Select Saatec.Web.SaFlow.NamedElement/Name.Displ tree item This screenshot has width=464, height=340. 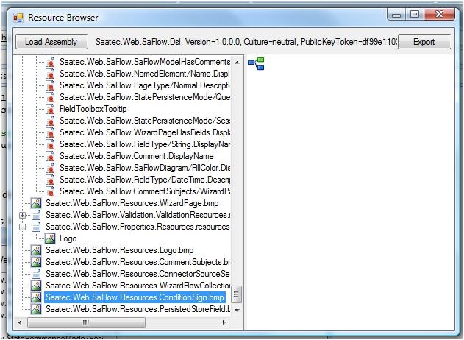[145, 74]
